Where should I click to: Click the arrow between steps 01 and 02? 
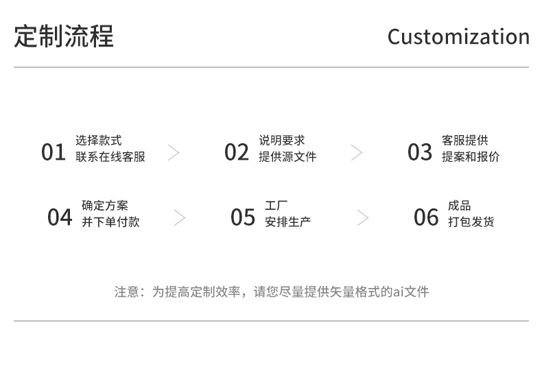pos(174,152)
